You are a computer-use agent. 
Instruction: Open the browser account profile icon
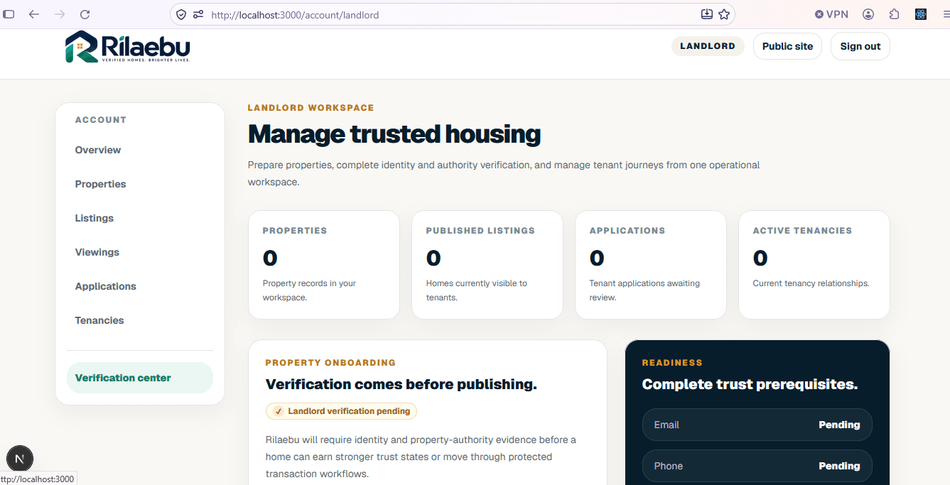click(868, 14)
